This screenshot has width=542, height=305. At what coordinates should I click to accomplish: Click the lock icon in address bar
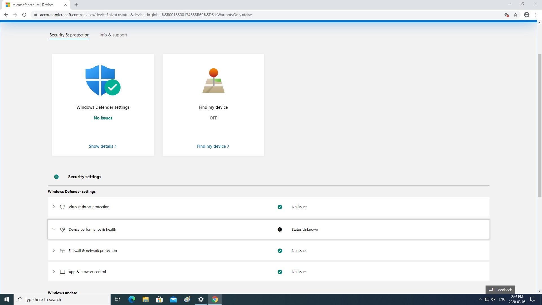click(36, 15)
